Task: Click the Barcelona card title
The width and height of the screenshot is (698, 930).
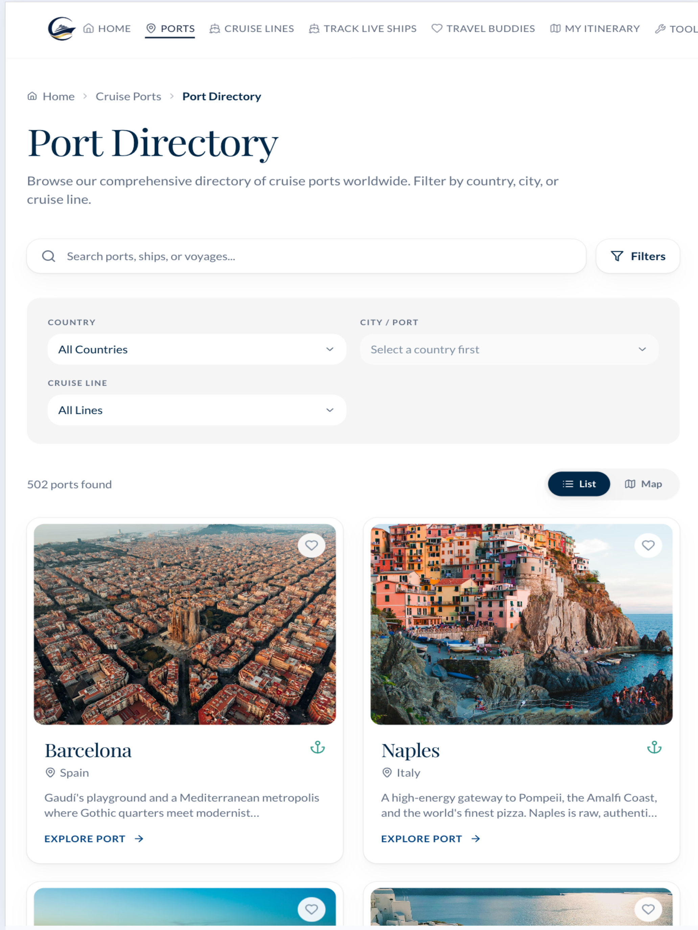Action: [x=88, y=751]
